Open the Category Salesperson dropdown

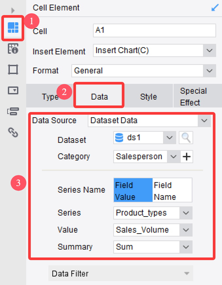click(x=174, y=157)
